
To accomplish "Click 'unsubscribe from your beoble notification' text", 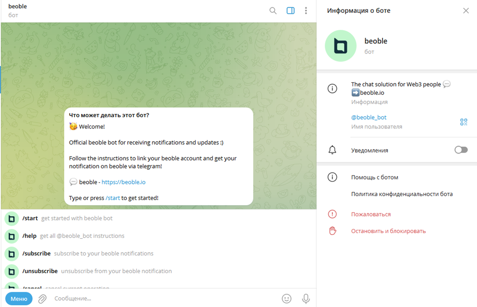I will [x=117, y=271].
